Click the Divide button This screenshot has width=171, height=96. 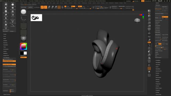click(x=158, y=18)
